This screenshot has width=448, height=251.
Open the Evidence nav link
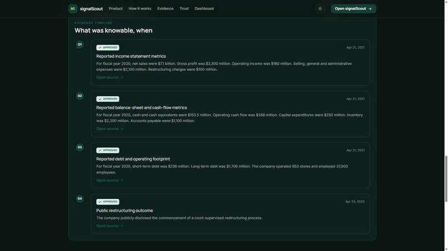click(166, 8)
